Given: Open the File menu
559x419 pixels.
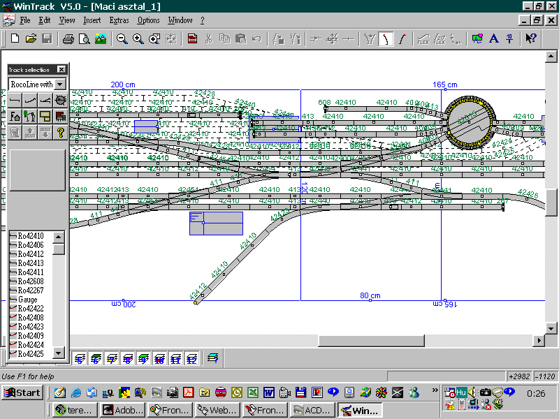Looking at the screenshot, I should (25, 20).
